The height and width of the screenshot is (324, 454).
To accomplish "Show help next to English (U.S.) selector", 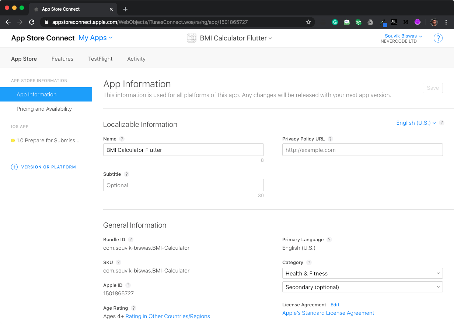I will click(x=441, y=123).
